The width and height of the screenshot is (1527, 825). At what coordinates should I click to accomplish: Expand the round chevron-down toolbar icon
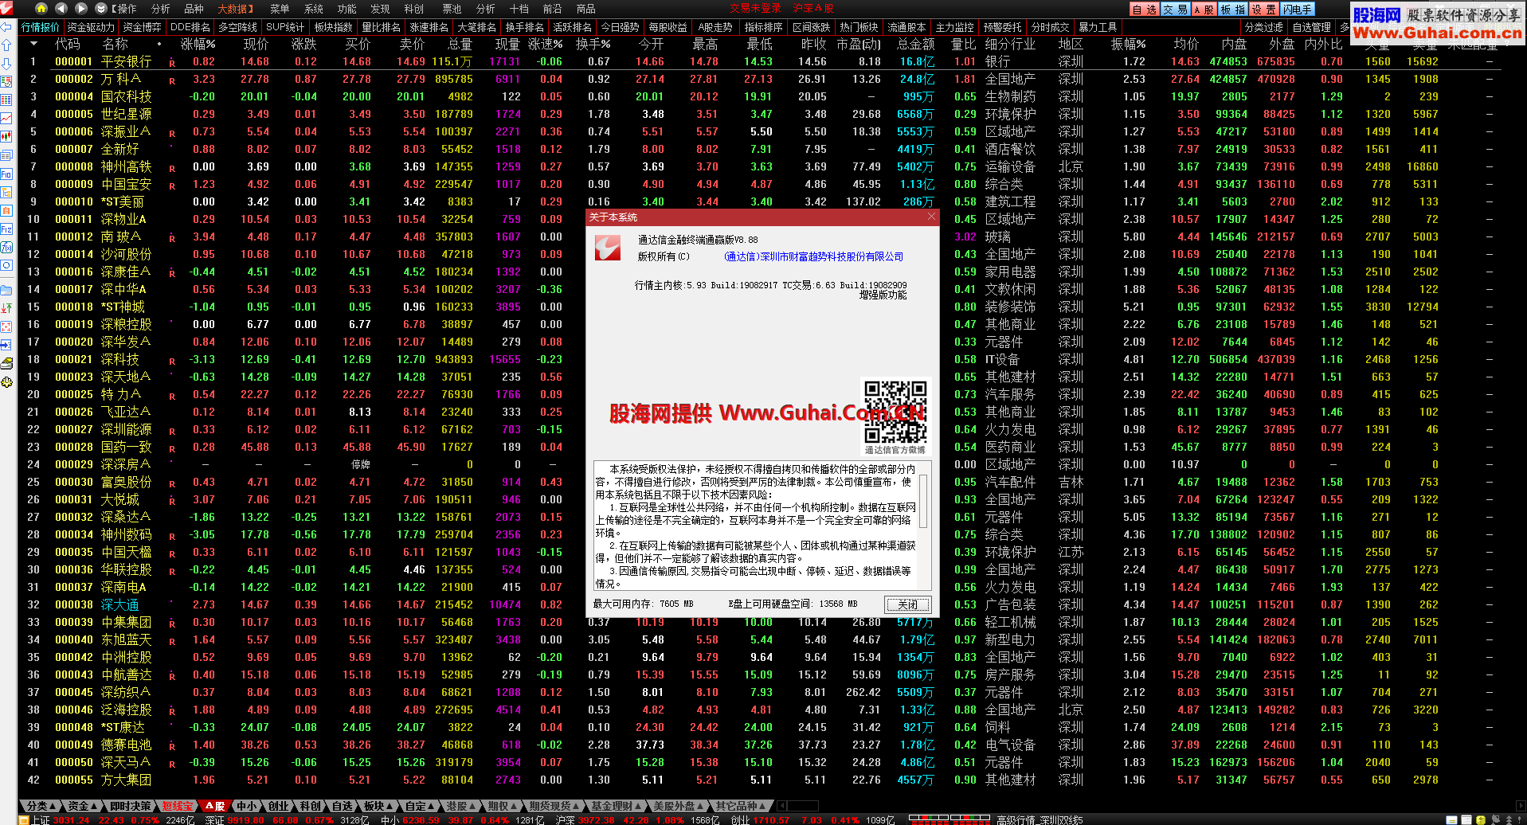click(100, 9)
